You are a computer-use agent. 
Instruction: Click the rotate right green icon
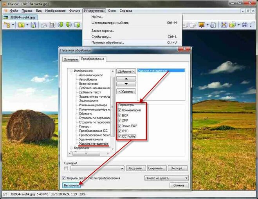tap(69, 25)
